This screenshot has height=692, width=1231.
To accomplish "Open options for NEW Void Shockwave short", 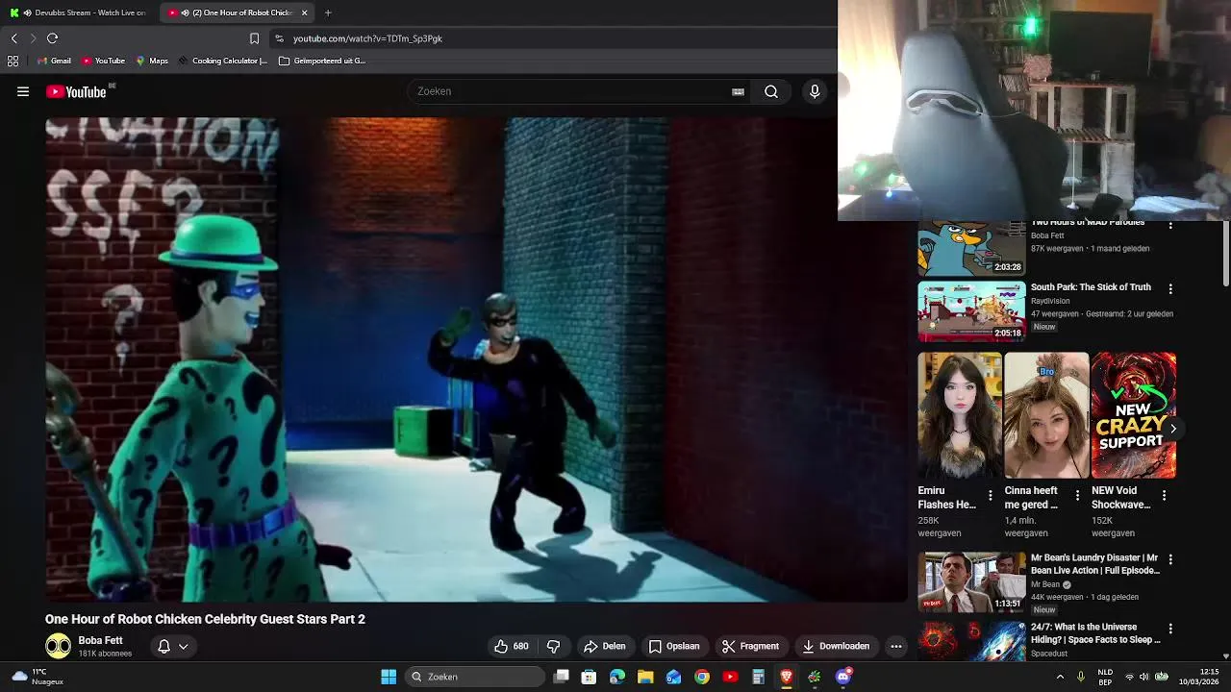I will (x=1165, y=496).
